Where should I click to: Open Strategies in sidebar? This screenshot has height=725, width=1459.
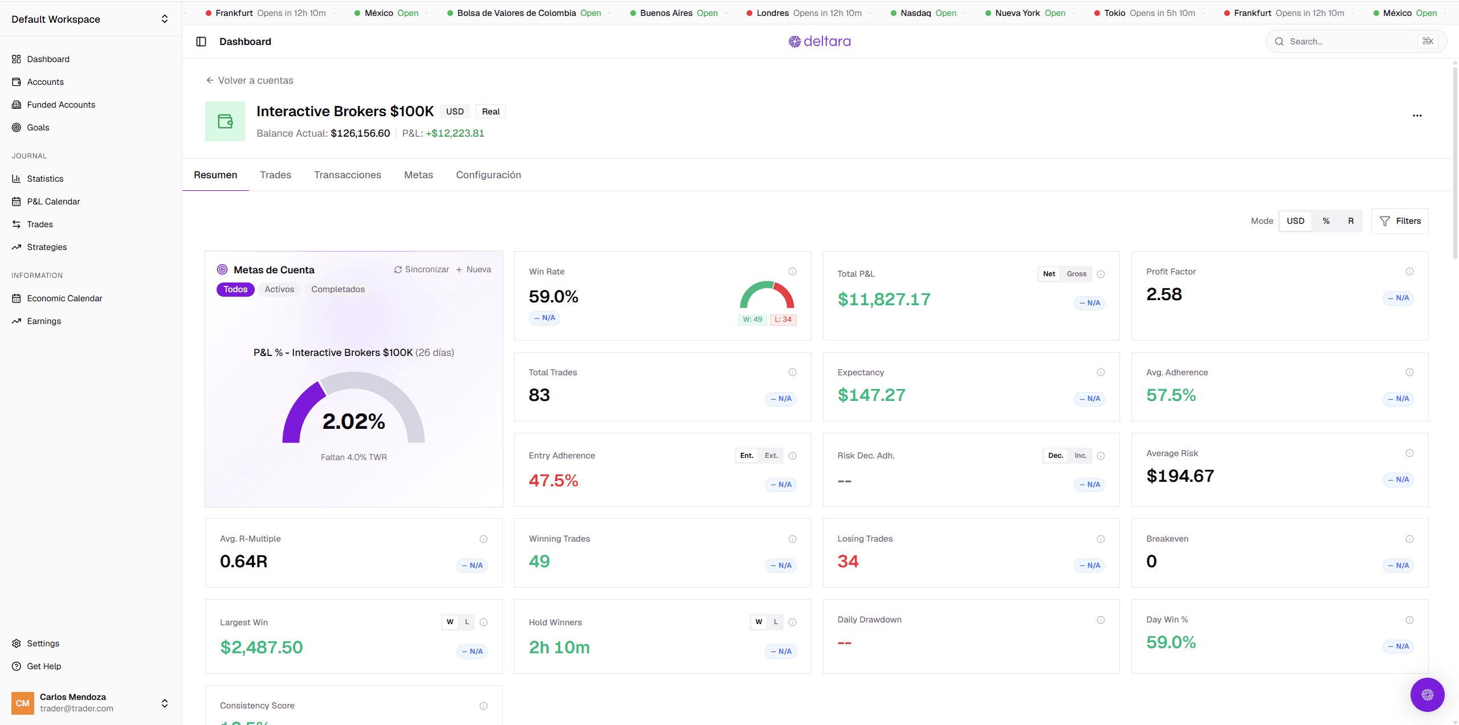pyautogui.click(x=91, y=247)
